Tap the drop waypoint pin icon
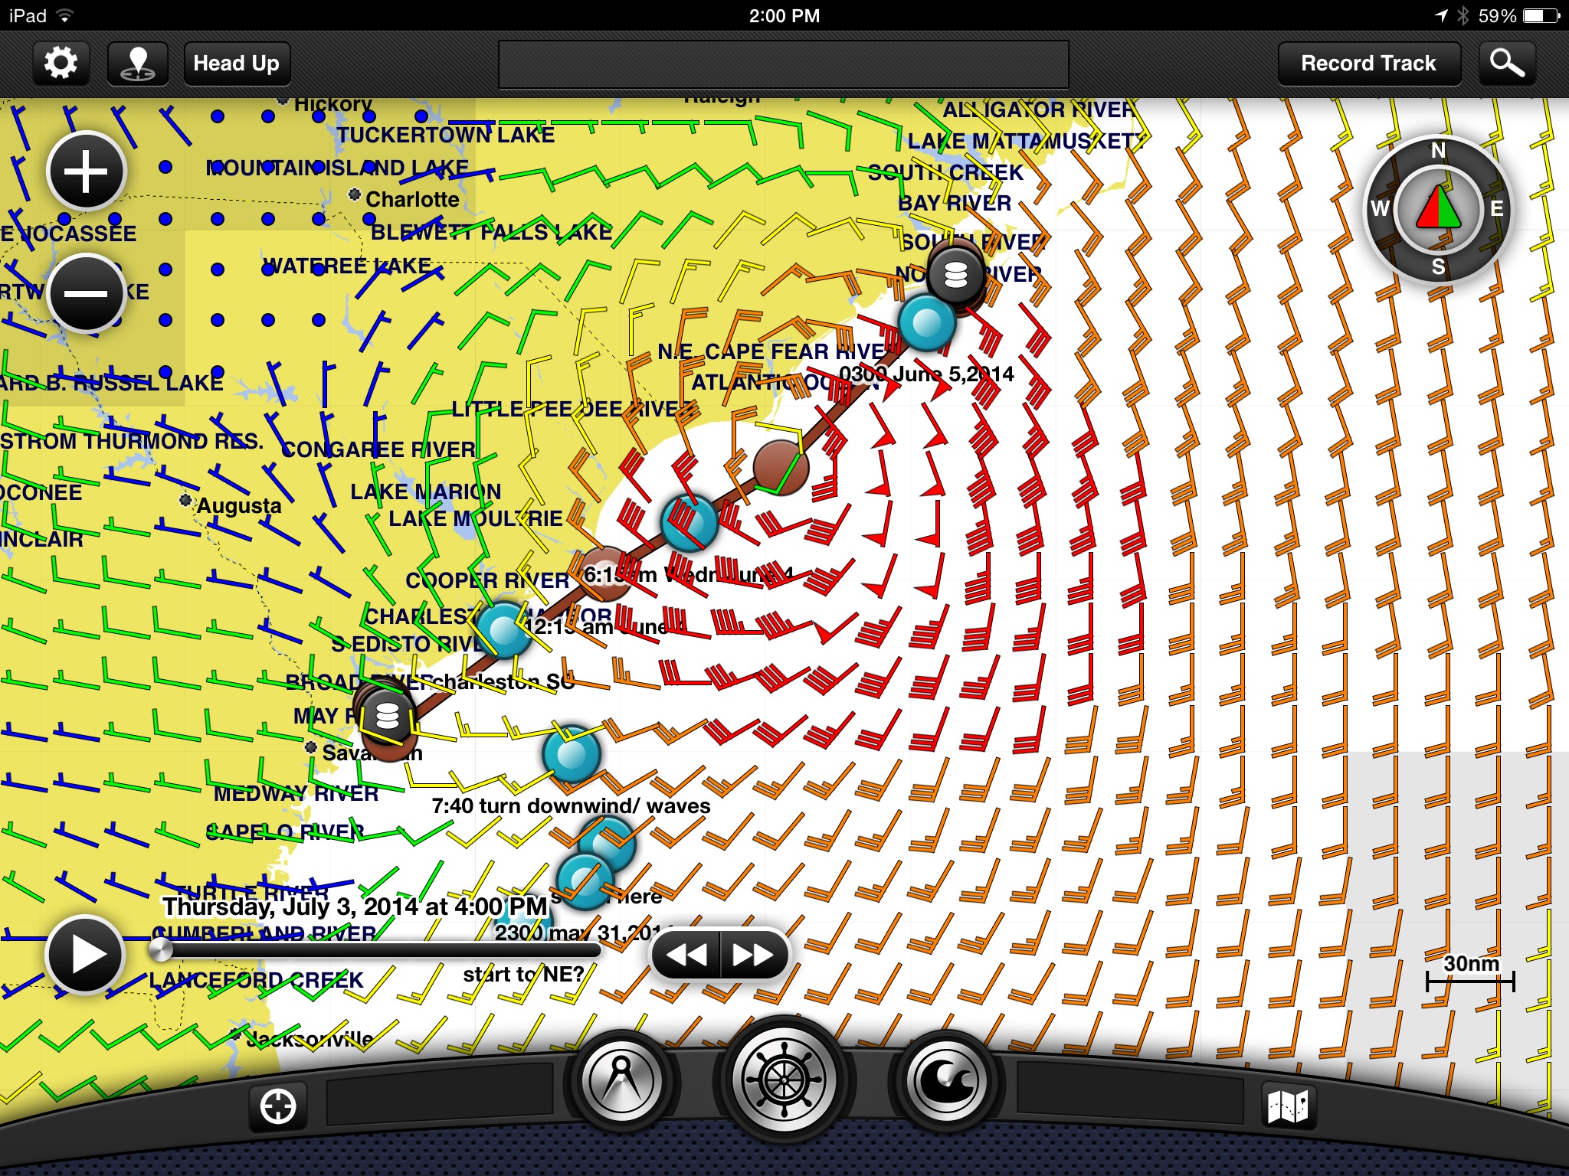 coord(138,63)
